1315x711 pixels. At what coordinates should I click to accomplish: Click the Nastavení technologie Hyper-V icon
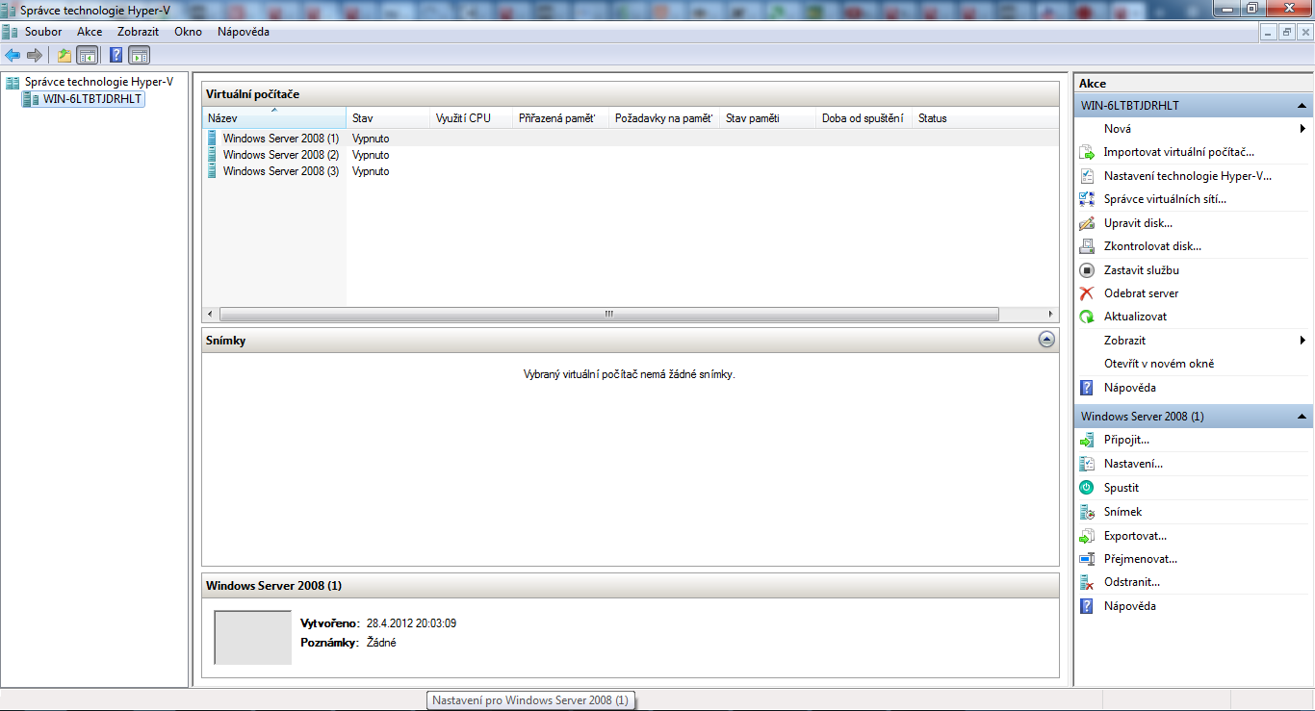(x=1087, y=176)
